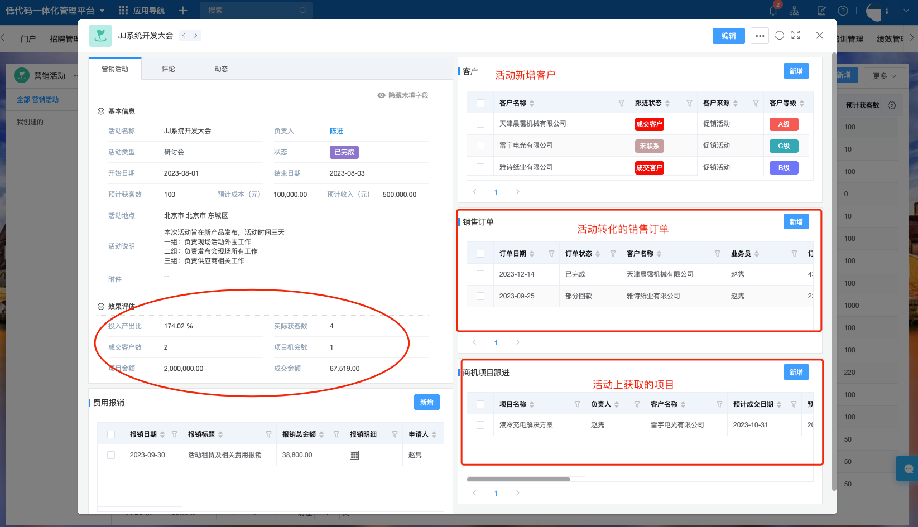Switch to the 评论 tab
The image size is (918, 527).
(x=168, y=68)
